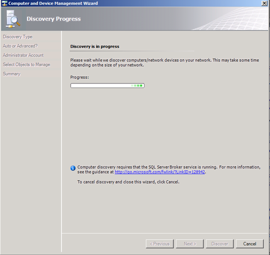Click the 'Discovery is in progress' heading
The height and width of the screenshot is (255, 270).
click(x=95, y=47)
